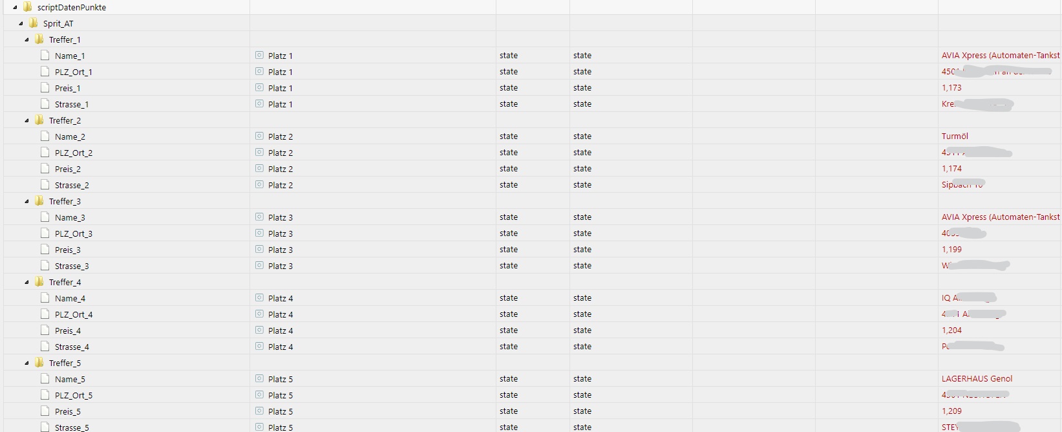
Task: Click the price value 1,173
Action: (951, 88)
